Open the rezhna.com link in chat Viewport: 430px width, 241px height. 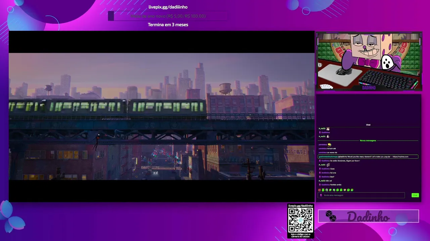(x=400, y=157)
